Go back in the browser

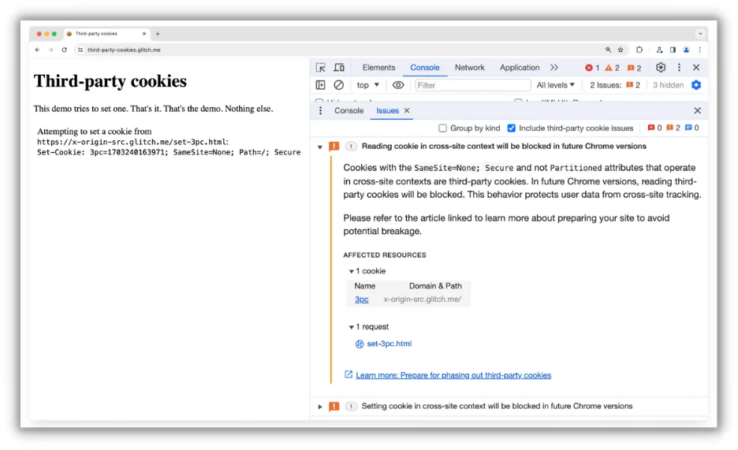point(38,50)
